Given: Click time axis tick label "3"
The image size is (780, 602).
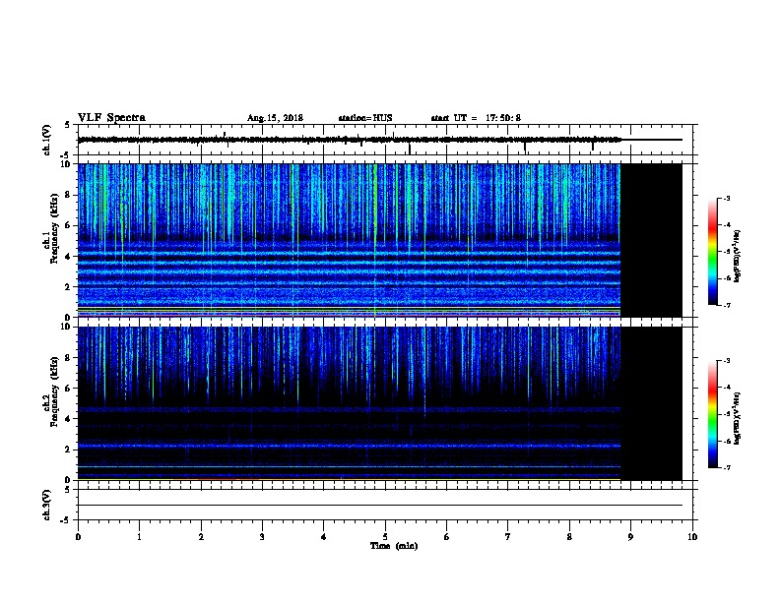Looking at the screenshot, I should (x=262, y=537).
